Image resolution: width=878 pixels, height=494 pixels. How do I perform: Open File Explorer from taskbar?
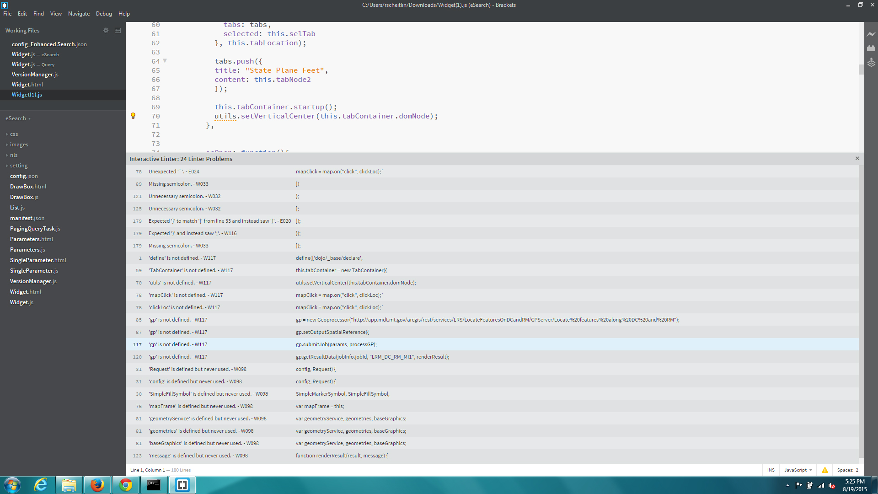coord(69,485)
